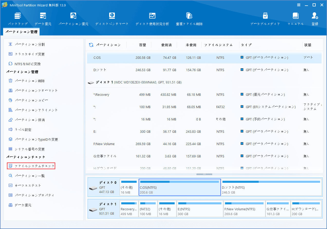
Task: Switch to パーティション管理 tab
Action: [22, 32]
